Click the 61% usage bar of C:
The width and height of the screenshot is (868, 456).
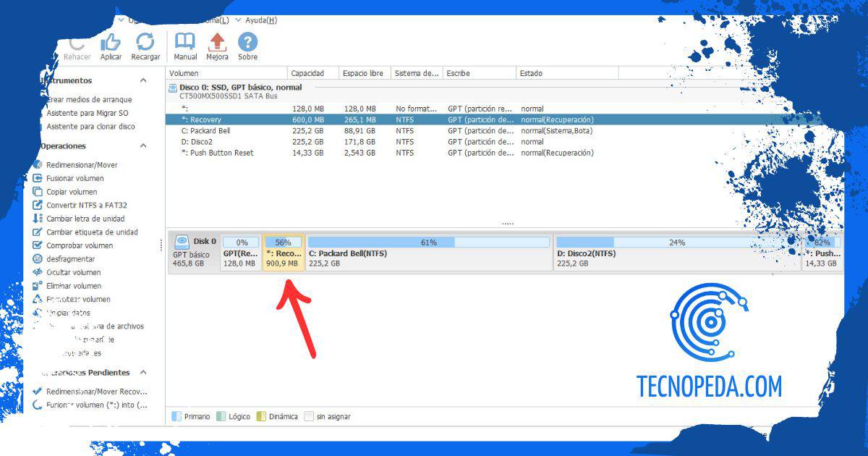[x=429, y=242]
